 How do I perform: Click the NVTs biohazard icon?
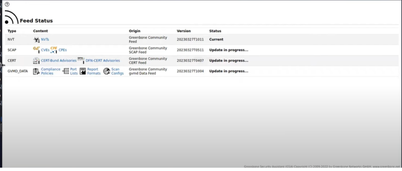[37, 40]
